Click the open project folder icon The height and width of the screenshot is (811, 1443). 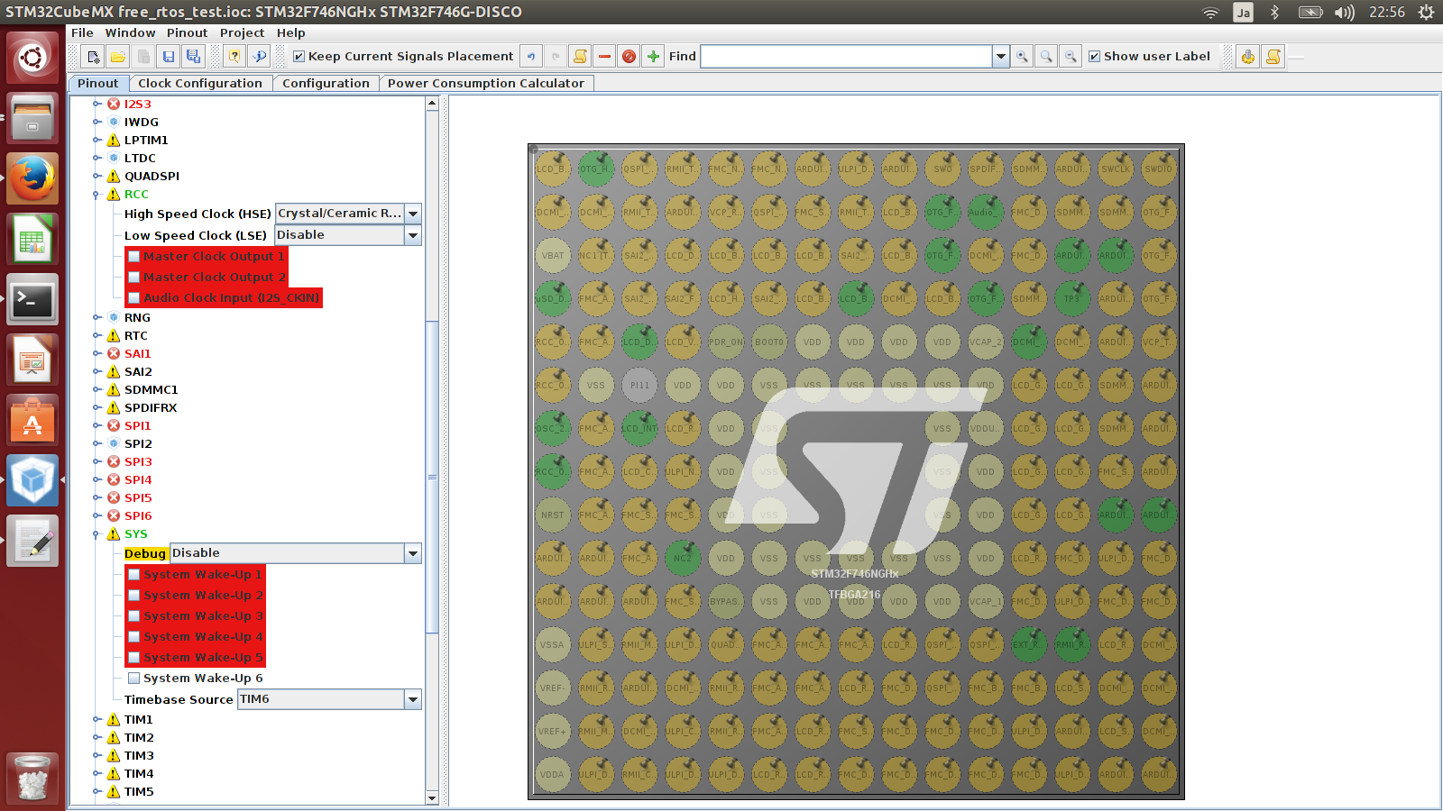[x=118, y=57]
